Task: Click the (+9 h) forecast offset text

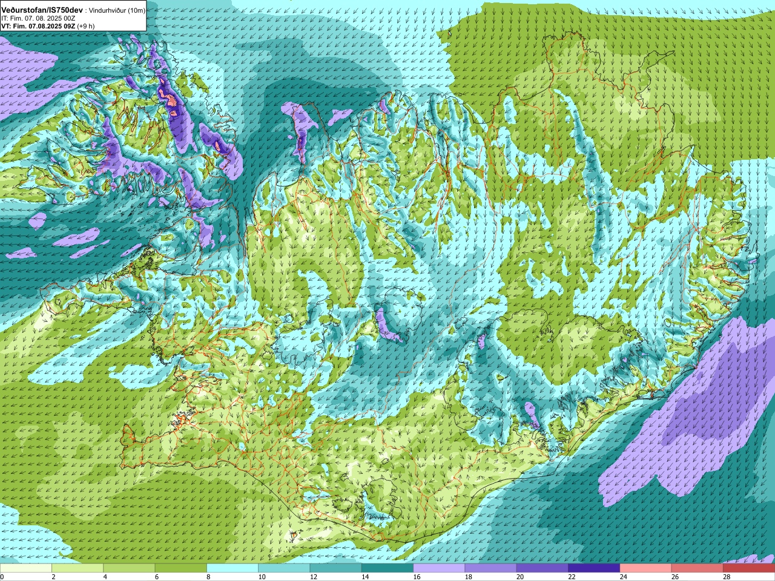Action: (x=86, y=26)
